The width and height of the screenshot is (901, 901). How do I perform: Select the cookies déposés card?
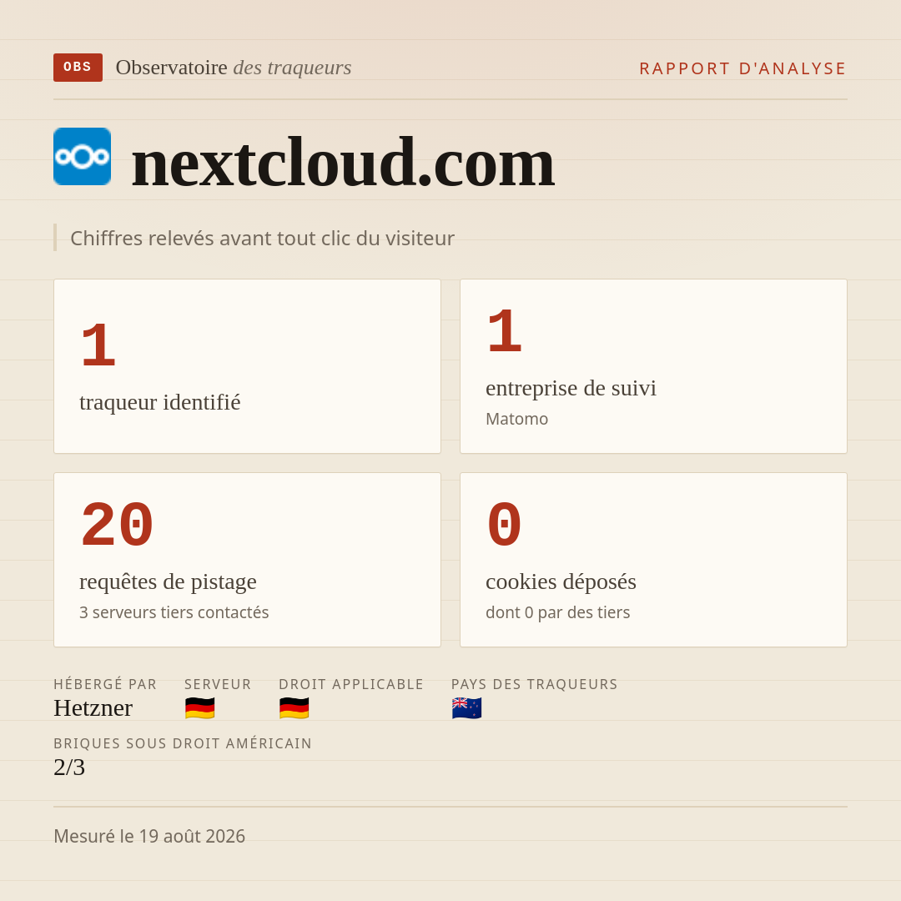coord(653,560)
